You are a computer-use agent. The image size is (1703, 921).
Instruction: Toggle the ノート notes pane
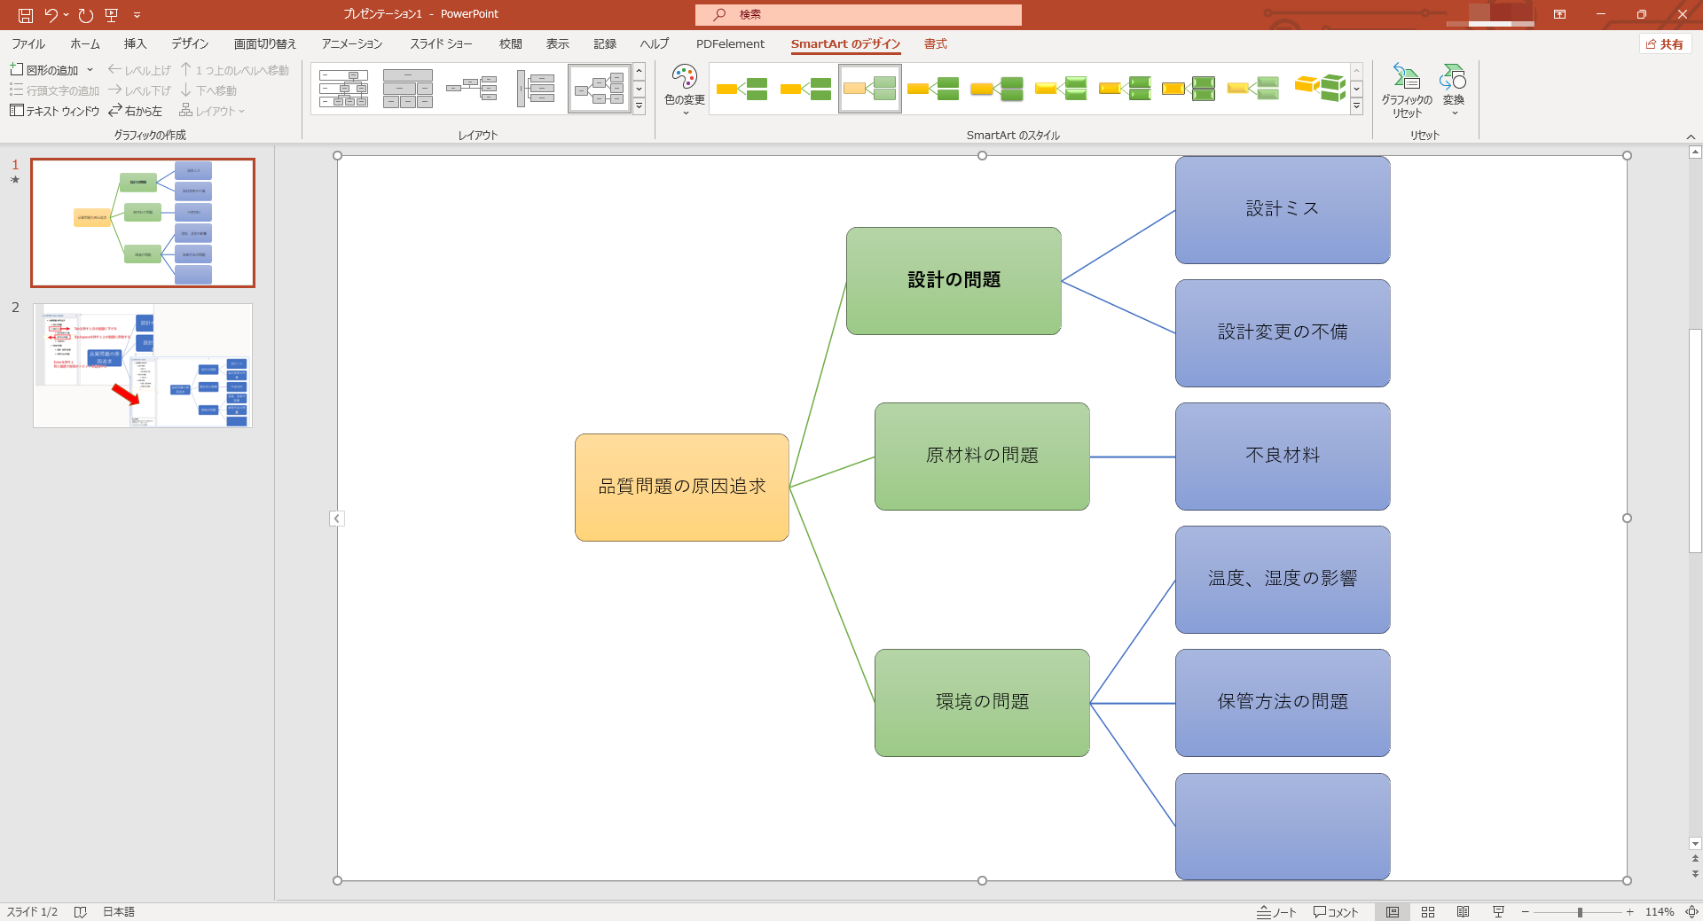1276,912
